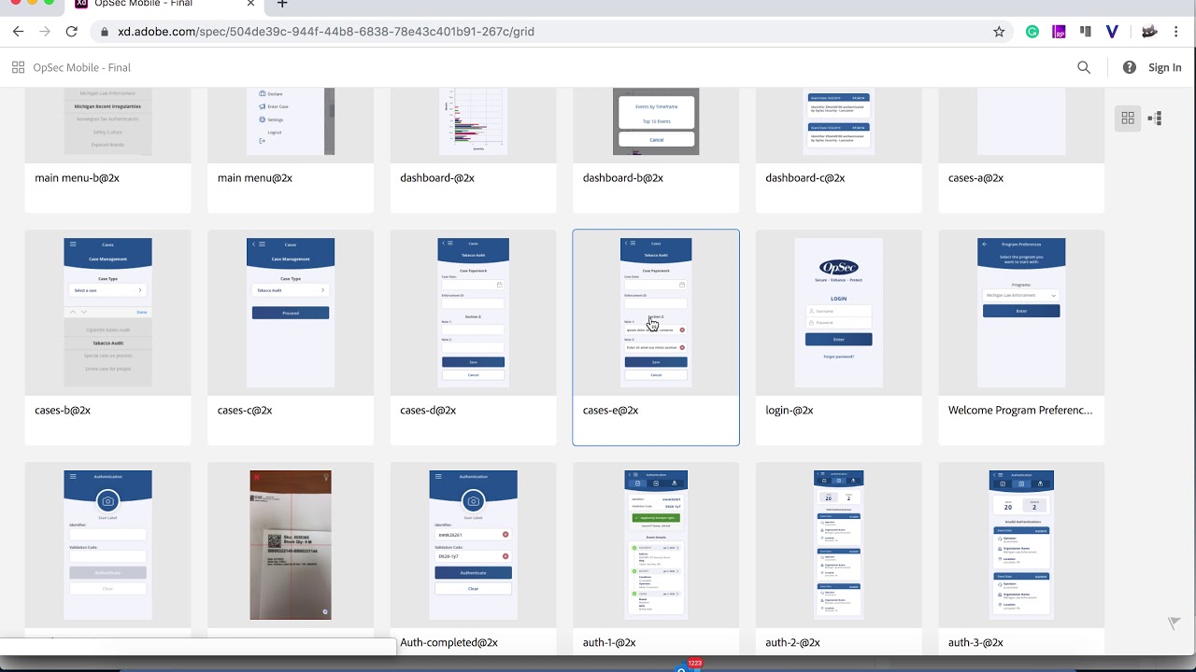Image resolution: width=1196 pixels, height=672 pixels.
Task: Click the site lock icon in address bar
Action: (x=104, y=32)
